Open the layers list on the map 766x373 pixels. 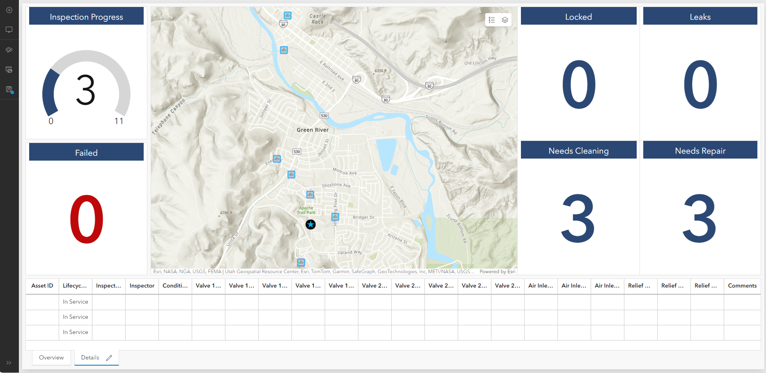[x=505, y=19]
